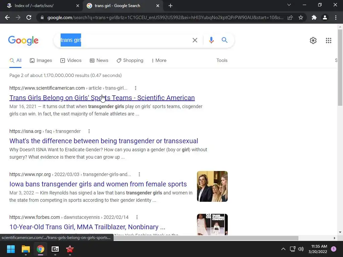The height and width of the screenshot is (257, 343).
Task: View site info via lock icon
Action: [x=42, y=17]
